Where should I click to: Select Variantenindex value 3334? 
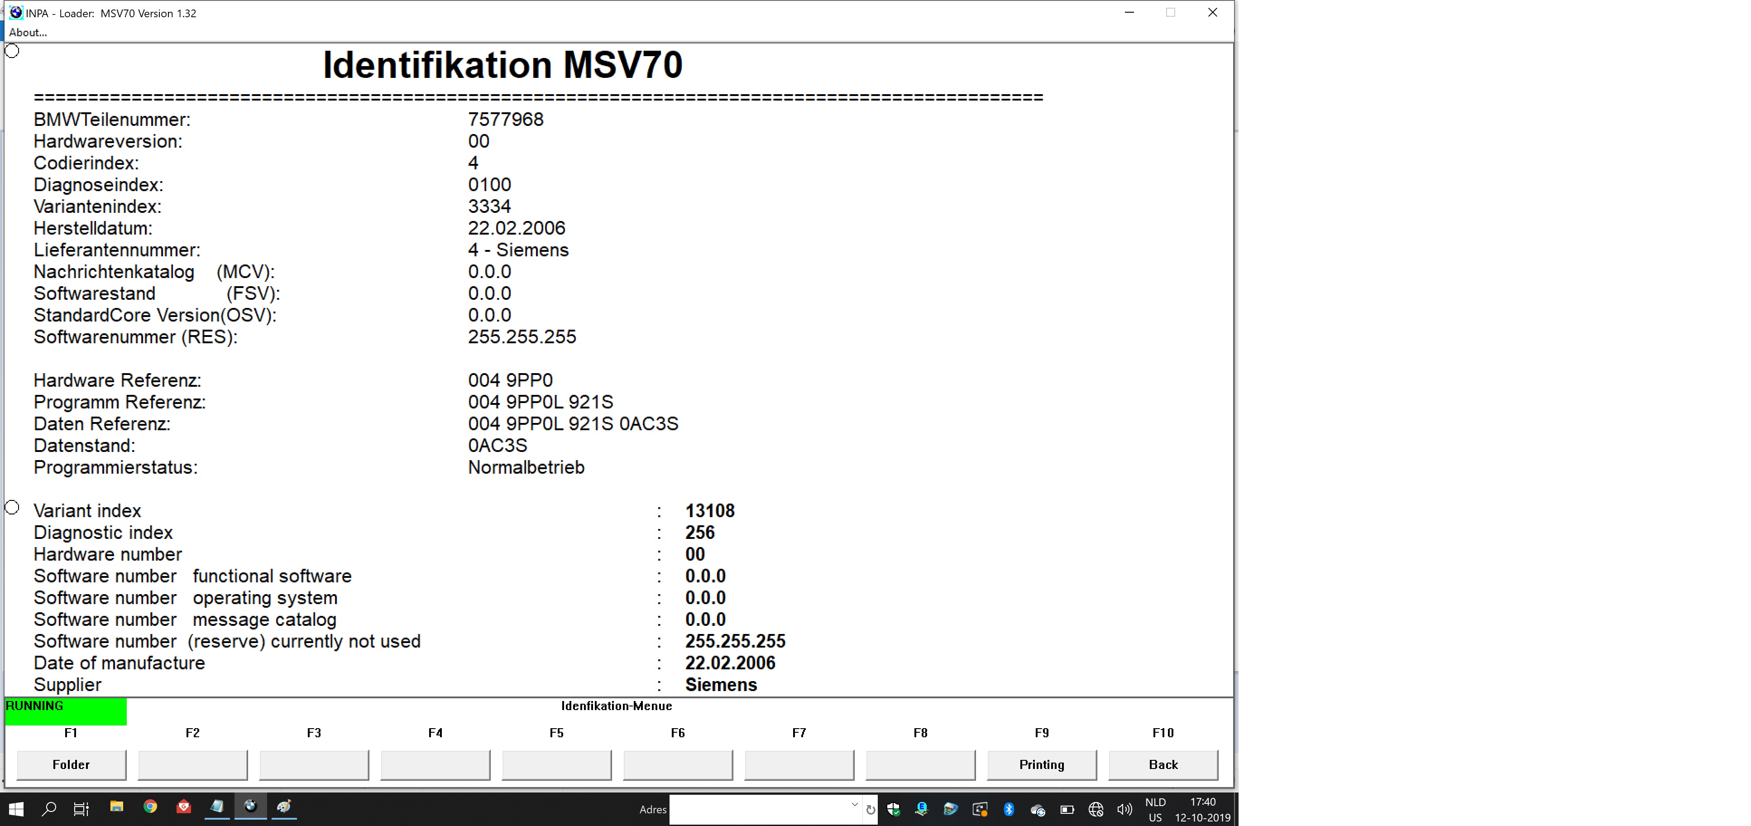pyautogui.click(x=489, y=206)
